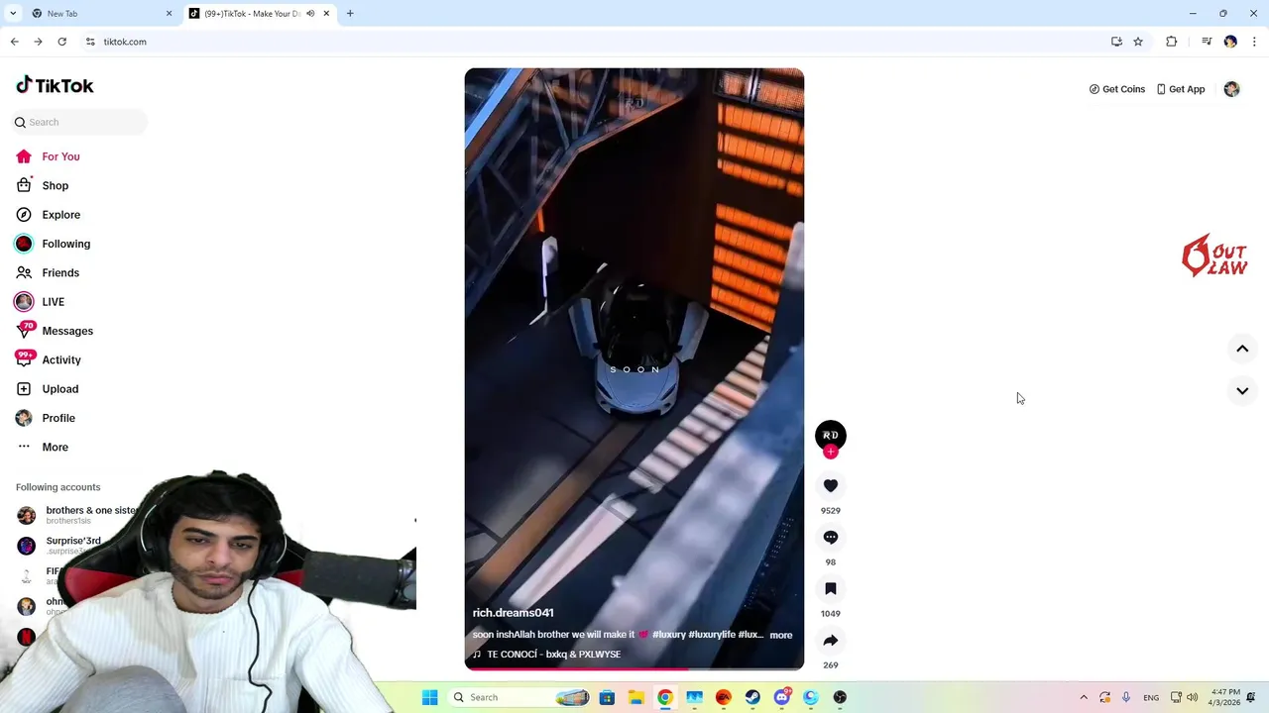Click Get App
1269x713 pixels.
tap(1181, 89)
